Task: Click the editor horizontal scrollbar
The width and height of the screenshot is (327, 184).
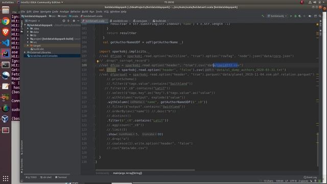Action: pyautogui.click(x=145, y=170)
